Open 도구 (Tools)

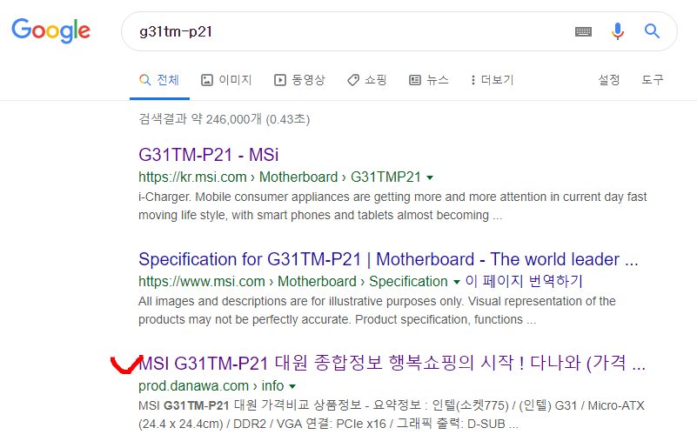click(x=652, y=80)
